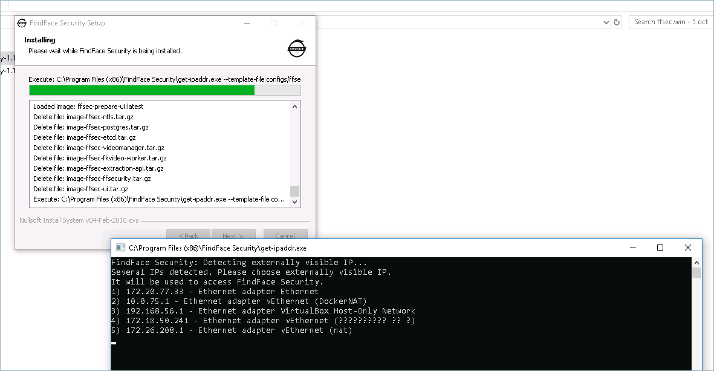This screenshot has width=714, height=371.
Task: Click 'Please wait while FindFace Security' text
Action: click(x=105, y=51)
